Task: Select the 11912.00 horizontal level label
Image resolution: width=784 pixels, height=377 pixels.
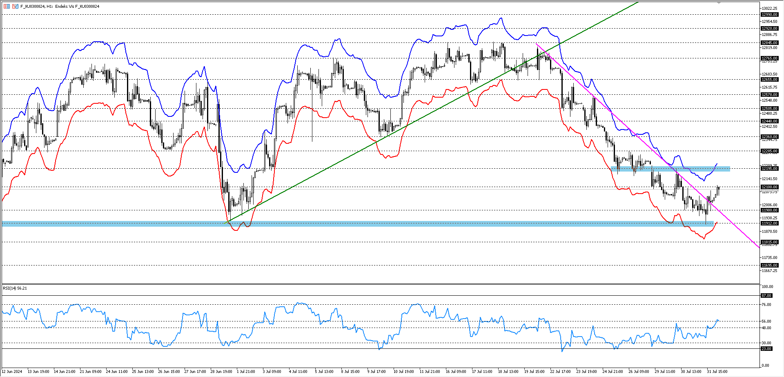Action: pyautogui.click(x=769, y=223)
